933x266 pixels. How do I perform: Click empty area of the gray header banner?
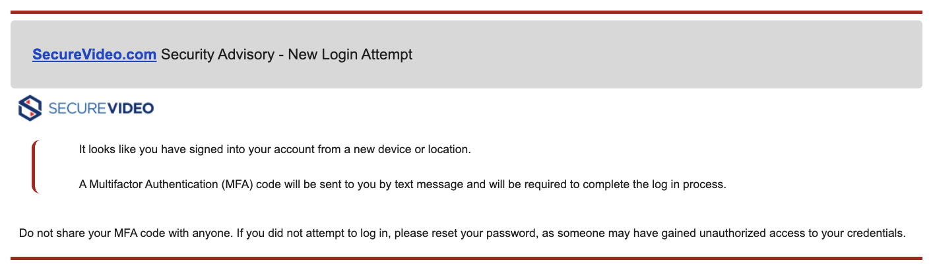coord(660,55)
